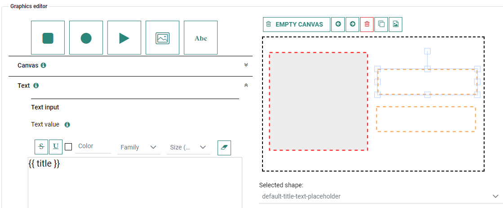
Task: Collapse the Text section
Action: coord(246,85)
